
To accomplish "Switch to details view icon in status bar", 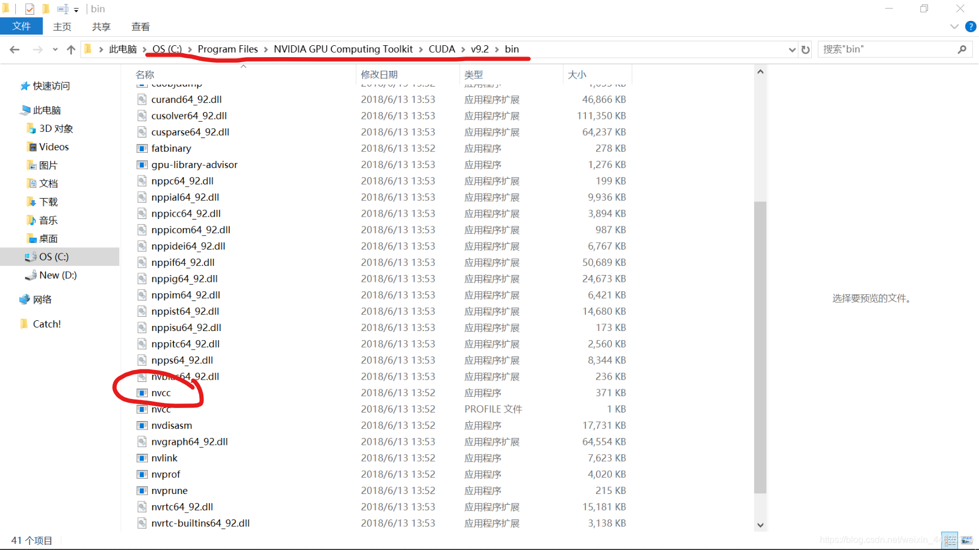I will [x=950, y=540].
